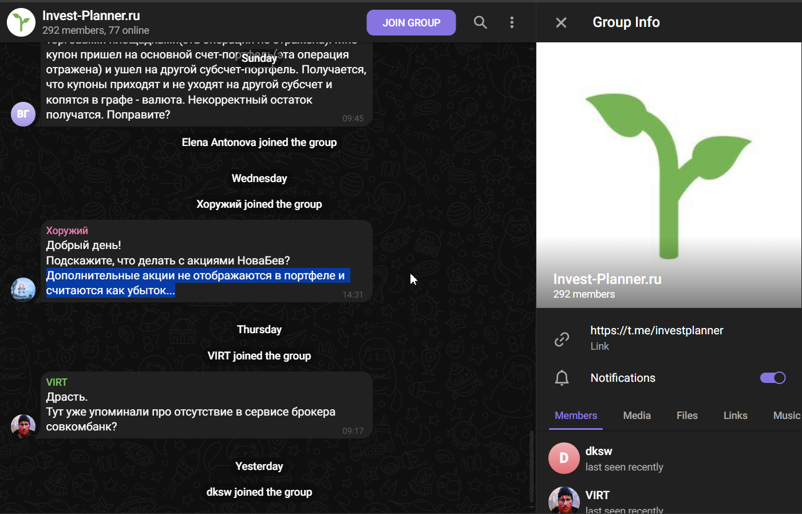The width and height of the screenshot is (802, 514).
Task: Click the 14:31 message timestamp
Action: pos(353,295)
